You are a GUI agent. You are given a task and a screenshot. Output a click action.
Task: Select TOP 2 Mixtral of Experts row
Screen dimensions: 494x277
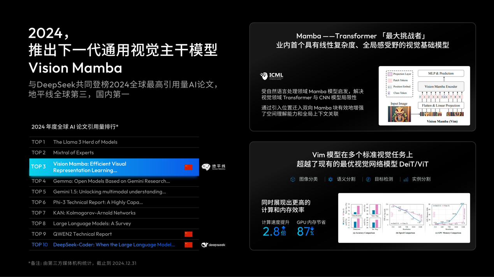114,153
